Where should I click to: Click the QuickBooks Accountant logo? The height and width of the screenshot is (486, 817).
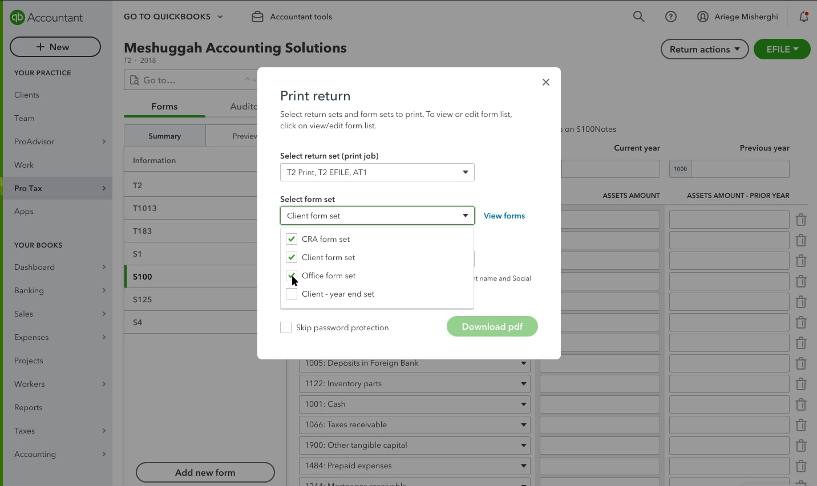click(x=46, y=17)
